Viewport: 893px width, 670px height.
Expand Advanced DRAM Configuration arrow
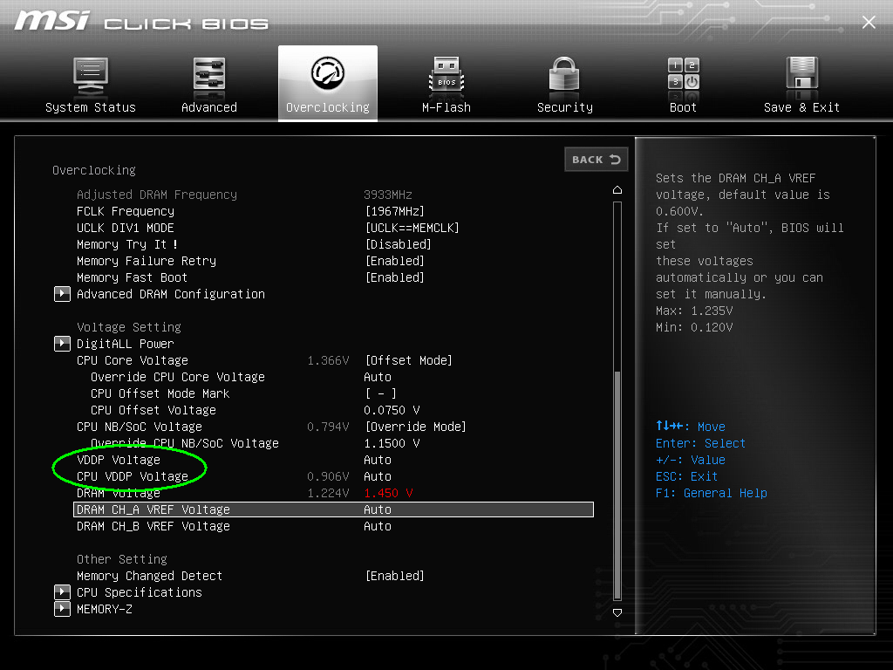click(62, 294)
